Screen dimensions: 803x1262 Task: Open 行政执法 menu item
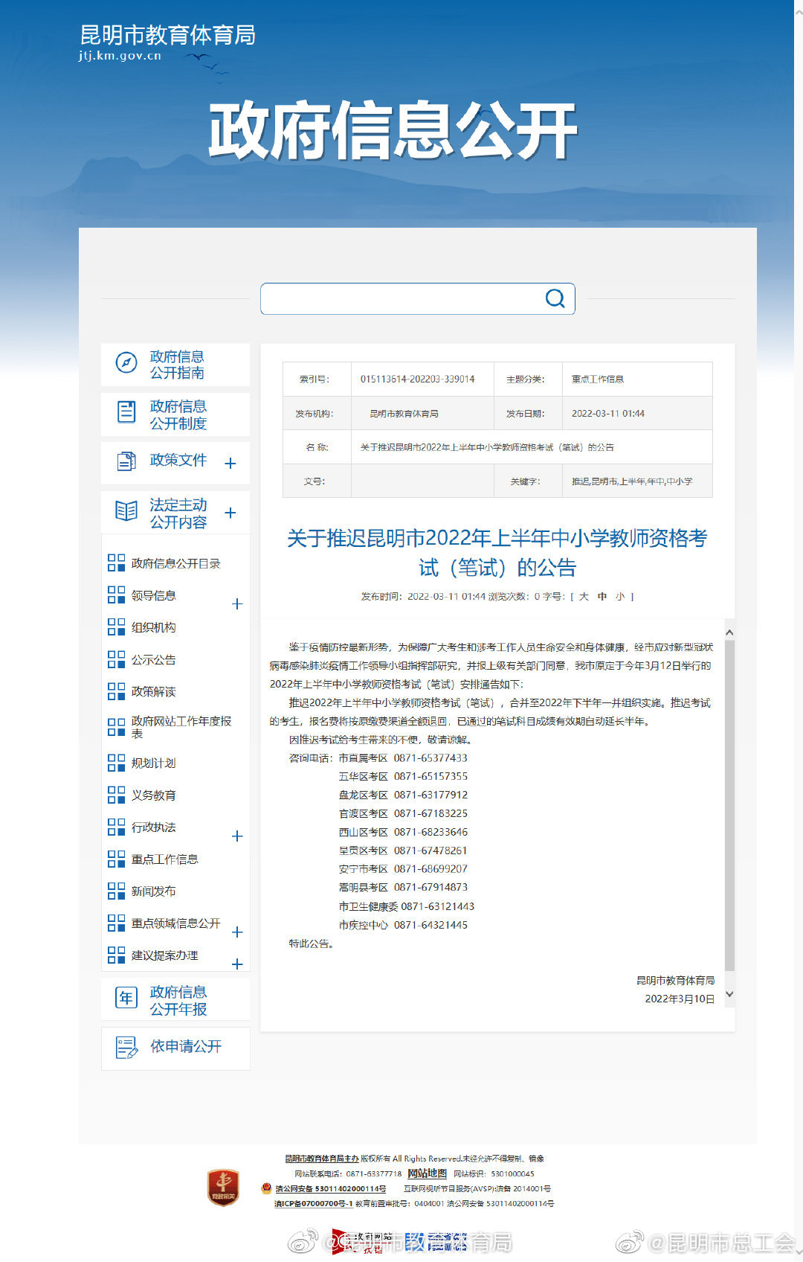click(x=154, y=827)
